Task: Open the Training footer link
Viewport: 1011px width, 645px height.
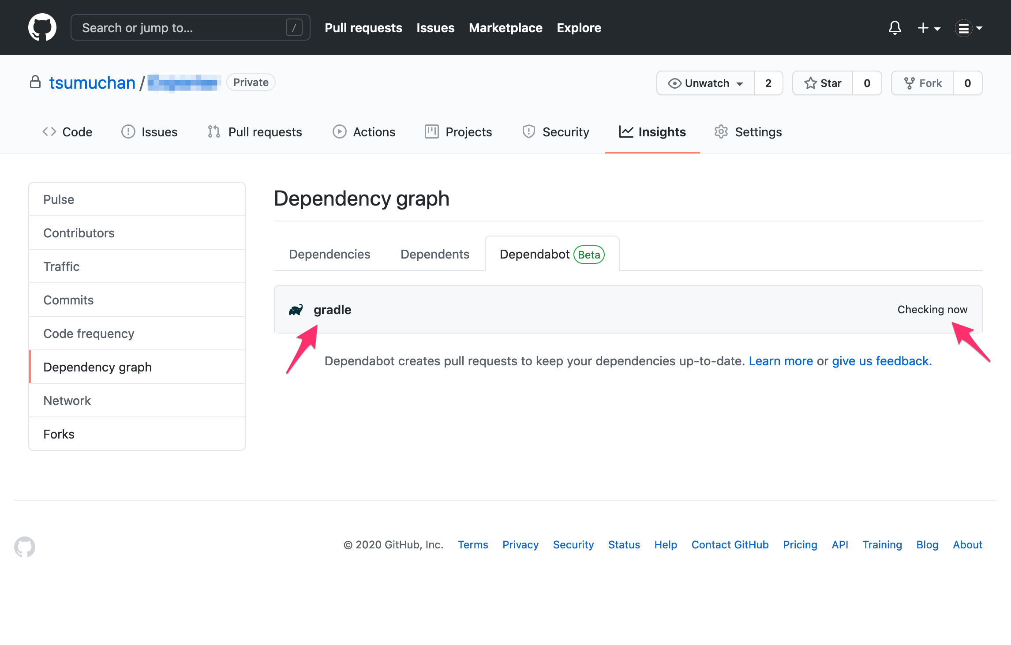Action: pos(882,545)
